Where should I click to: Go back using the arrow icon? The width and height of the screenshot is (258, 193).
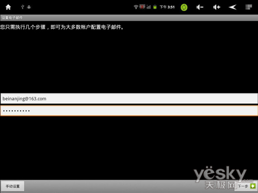(233, 7)
